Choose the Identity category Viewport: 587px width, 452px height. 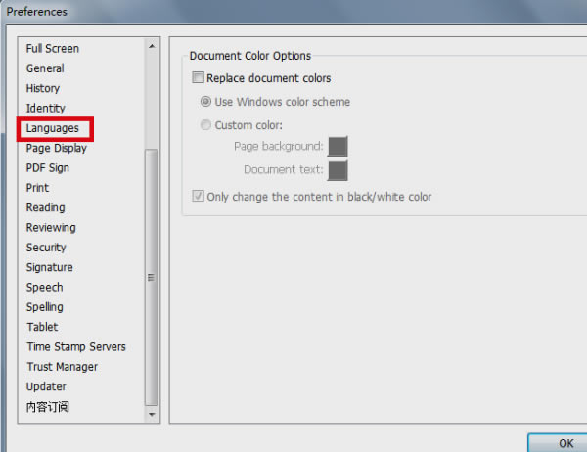pos(45,108)
